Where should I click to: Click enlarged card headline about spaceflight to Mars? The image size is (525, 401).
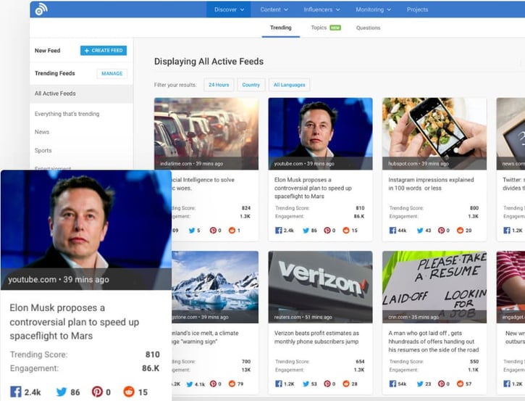[x=75, y=322]
